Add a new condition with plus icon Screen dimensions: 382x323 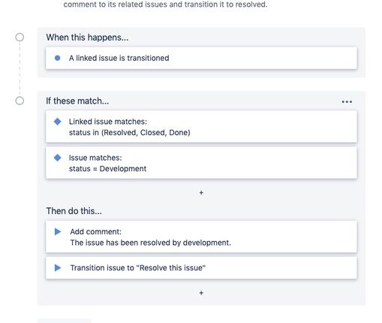coord(201,193)
